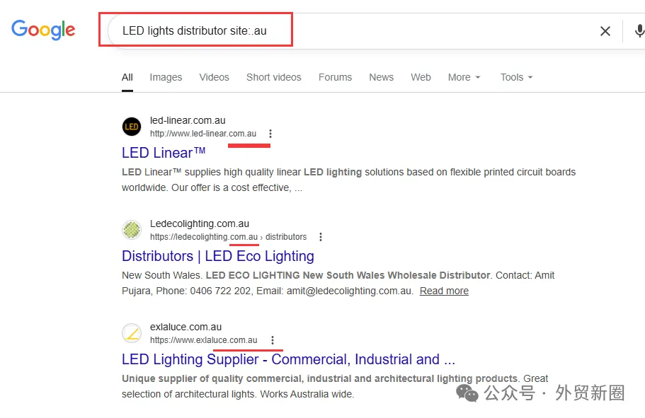
Task: Open the LED Linear result title link
Action: pos(164,153)
